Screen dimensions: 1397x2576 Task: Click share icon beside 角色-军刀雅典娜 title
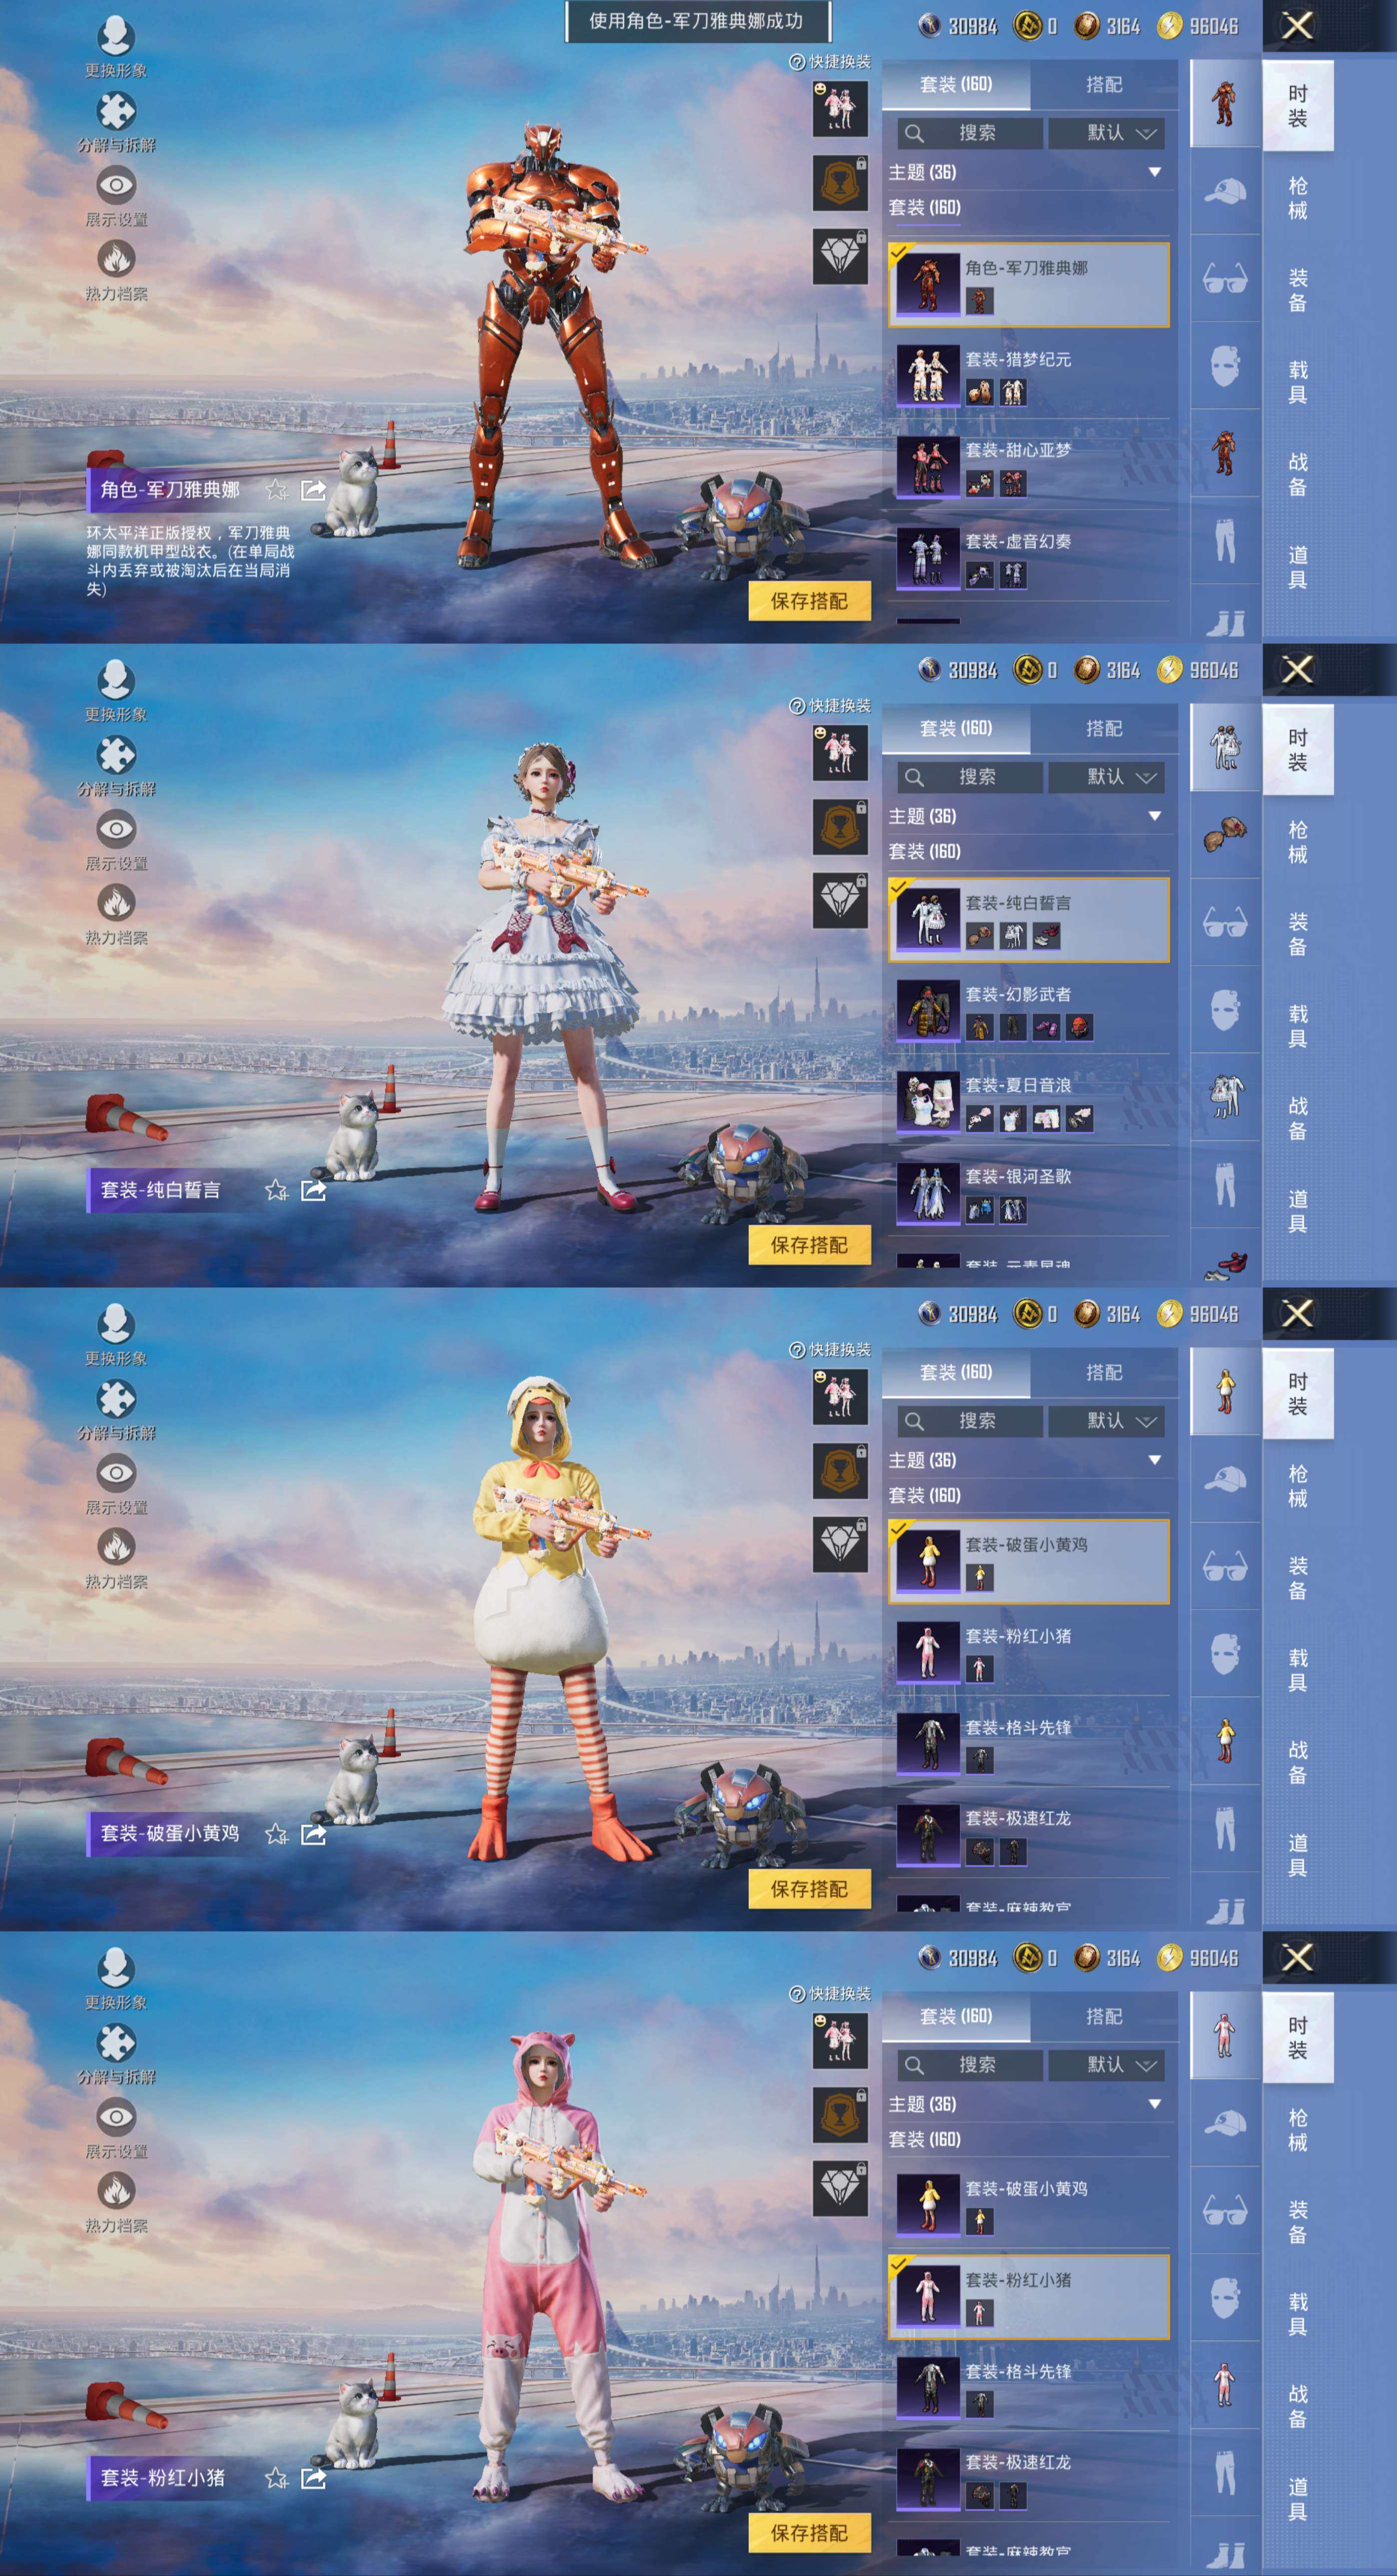[313, 489]
